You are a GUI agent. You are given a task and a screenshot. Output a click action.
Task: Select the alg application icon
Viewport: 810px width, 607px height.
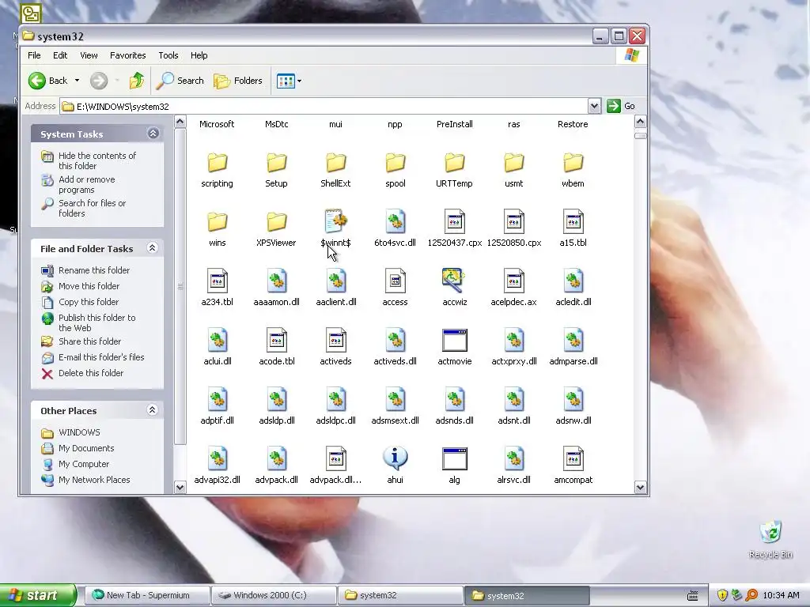[455, 458]
